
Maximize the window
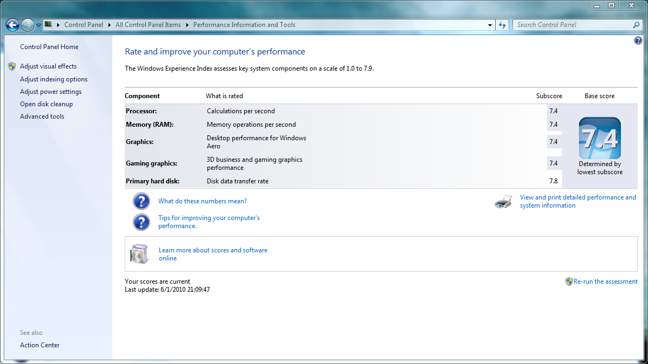coord(611,5)
